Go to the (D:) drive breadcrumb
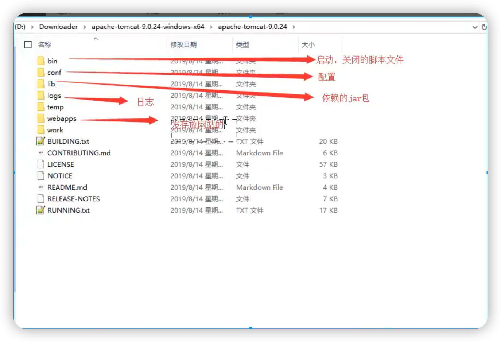Viewport: 501px width, 342px height. tap(20, 27)
